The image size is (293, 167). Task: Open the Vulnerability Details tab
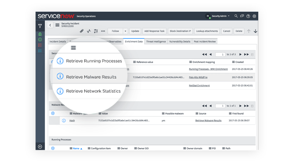179,42
